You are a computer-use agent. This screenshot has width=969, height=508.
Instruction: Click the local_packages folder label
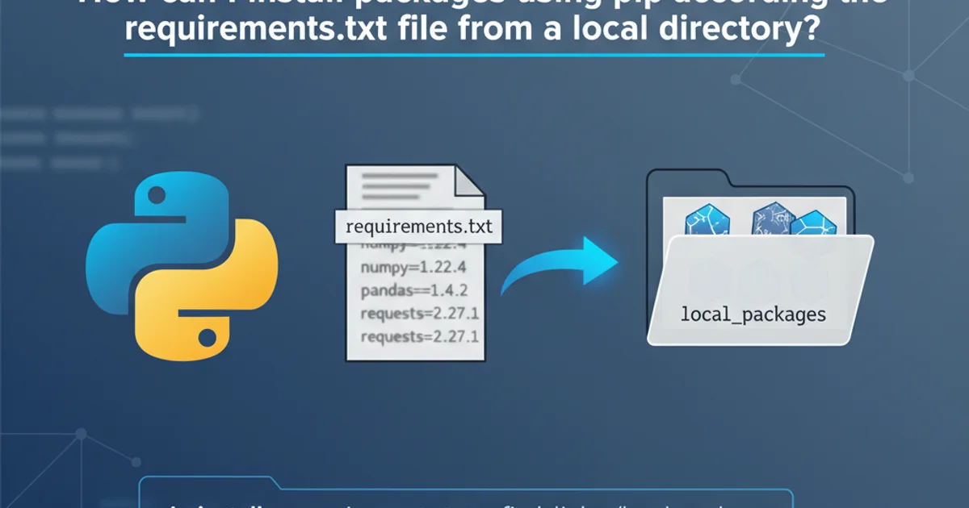coord(753,314)
